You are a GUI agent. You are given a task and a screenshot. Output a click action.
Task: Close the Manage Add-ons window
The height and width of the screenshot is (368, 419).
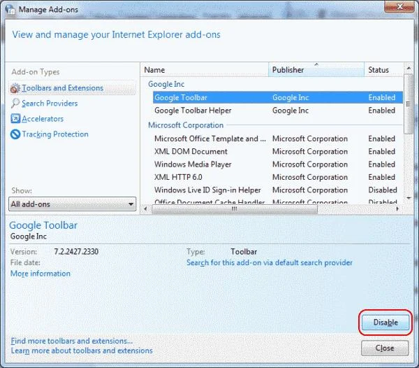pyautogui.click(x=399, y=7)
